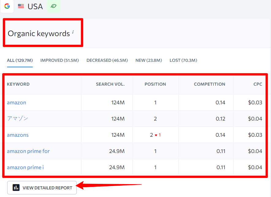The width and height of the screenshot is (271, 197).
Task: Click competition 0.14 in amazons row
Action: [220, 135]
